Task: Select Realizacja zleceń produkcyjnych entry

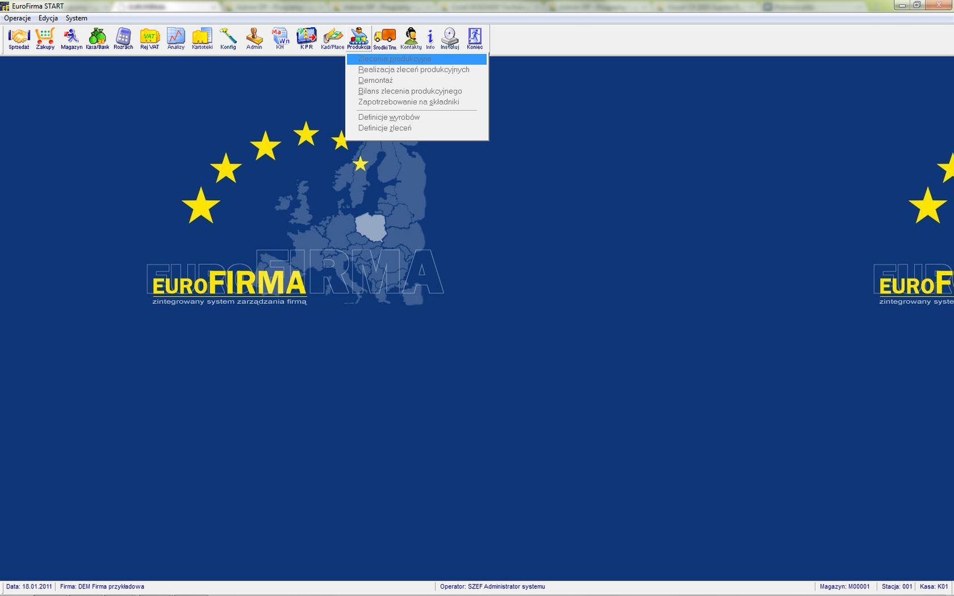Action: [x=417, y=70]
